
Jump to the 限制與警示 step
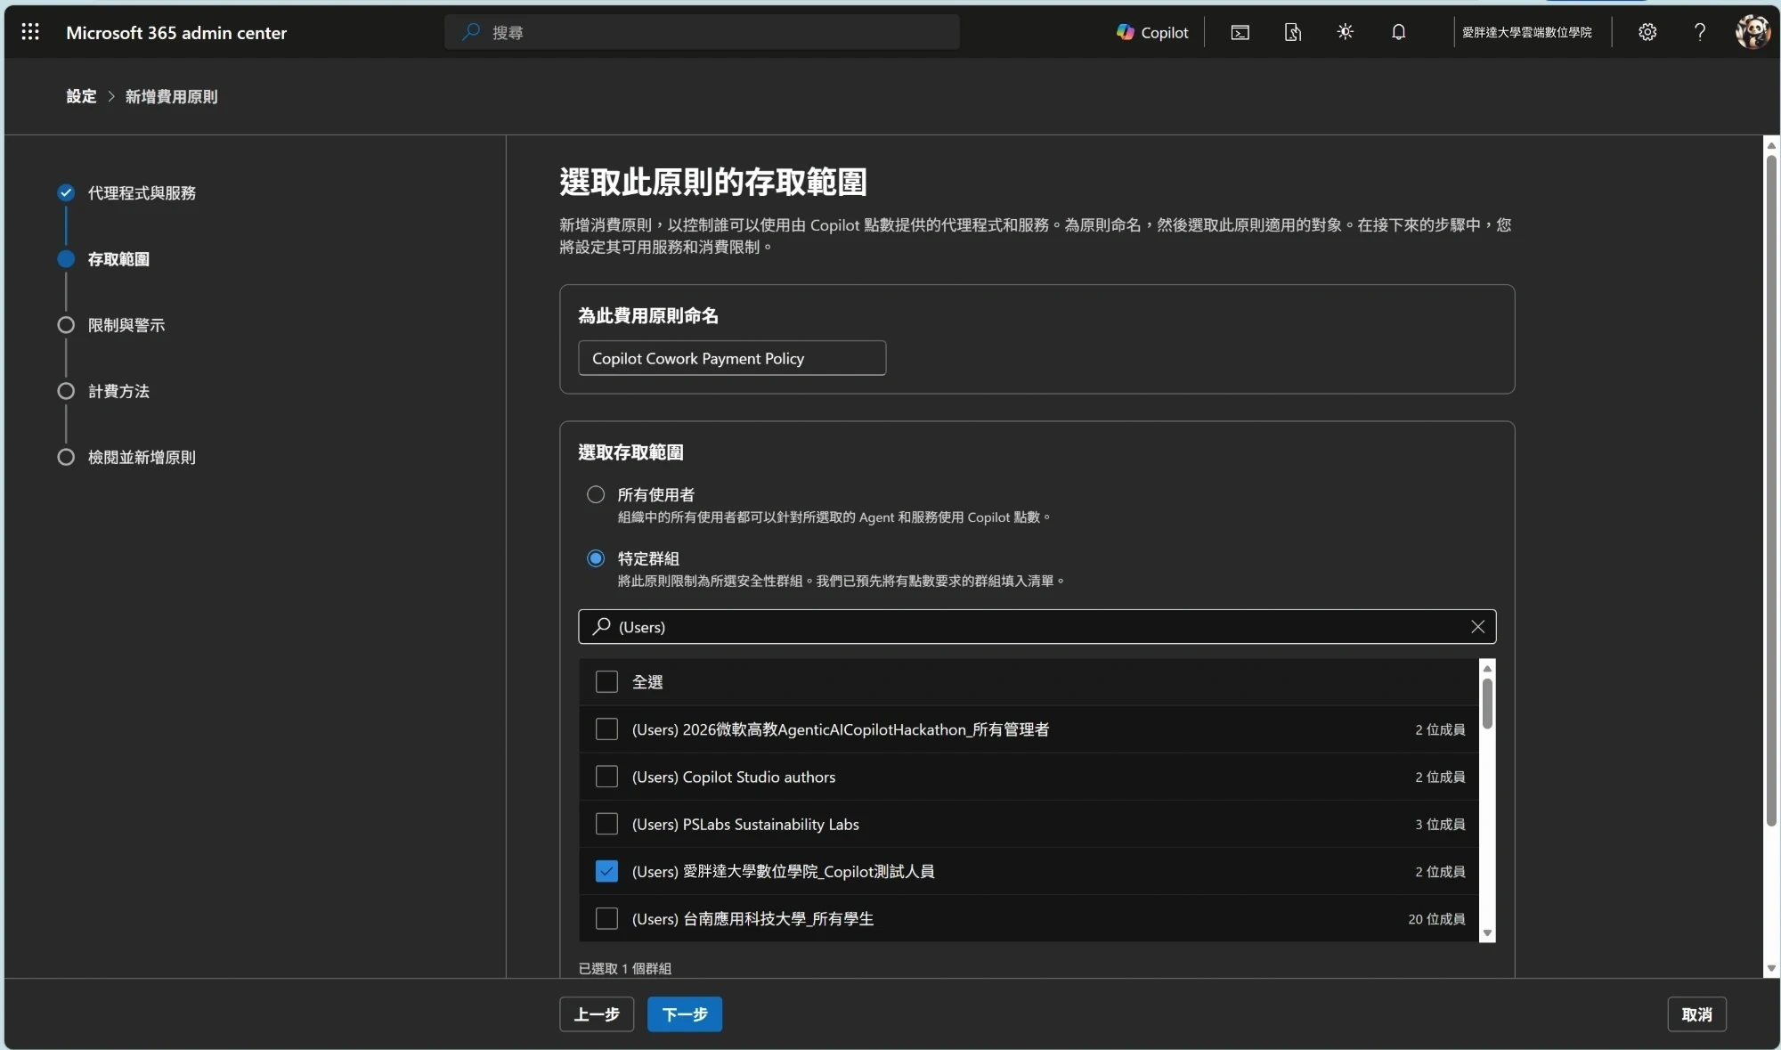[126, 325]
